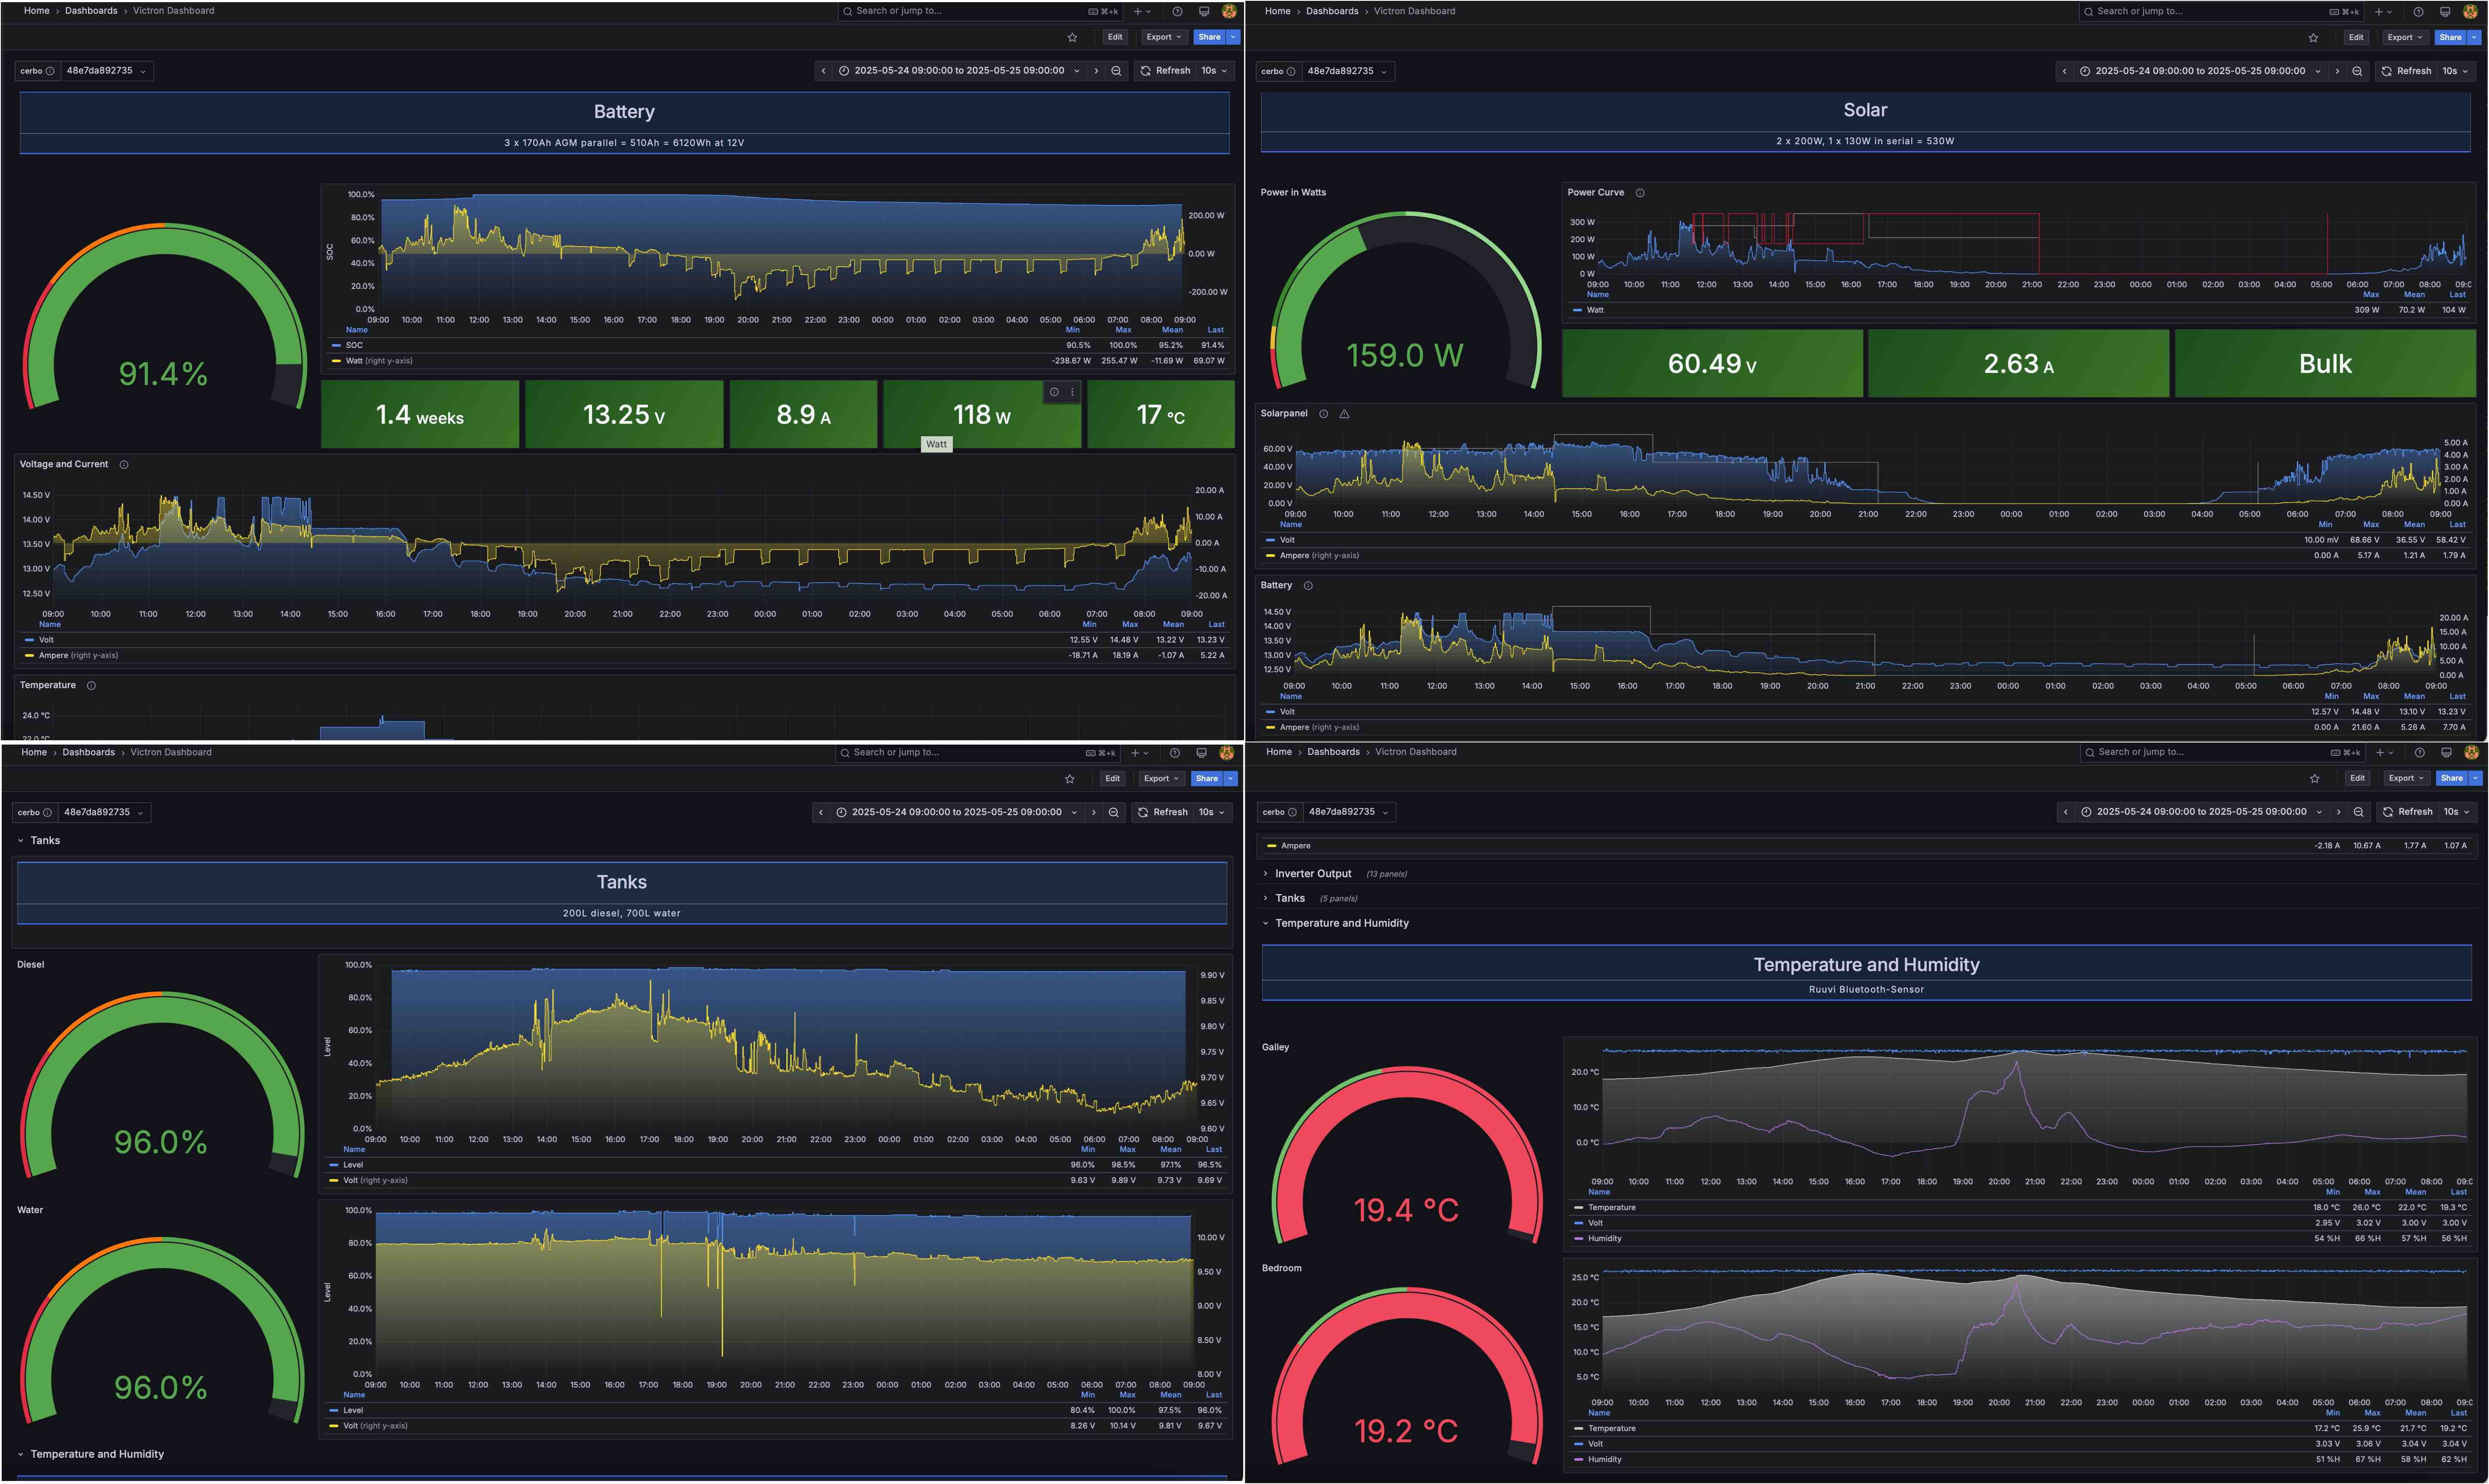The height and width of the screenshot is (1484, 2489).
Task: Go to Home breadcrumb in the Tanks pane
Action: (34, 752)
